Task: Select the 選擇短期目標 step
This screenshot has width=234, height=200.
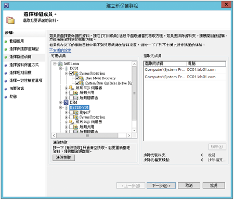Action: coord(20,73)
